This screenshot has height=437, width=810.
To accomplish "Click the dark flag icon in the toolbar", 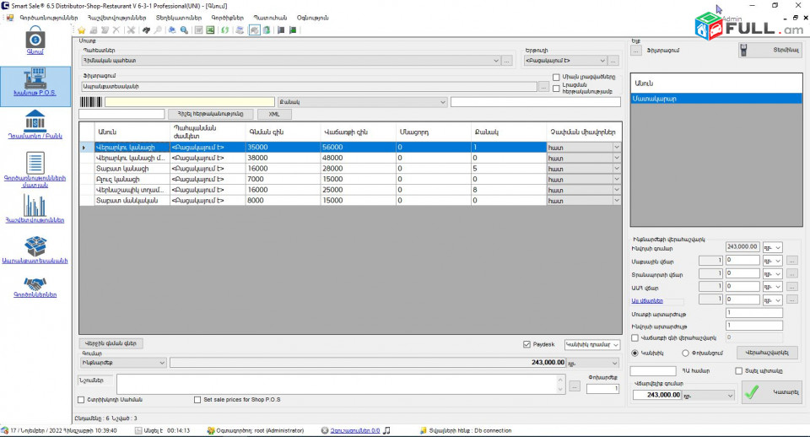I will tap(281, 30).
